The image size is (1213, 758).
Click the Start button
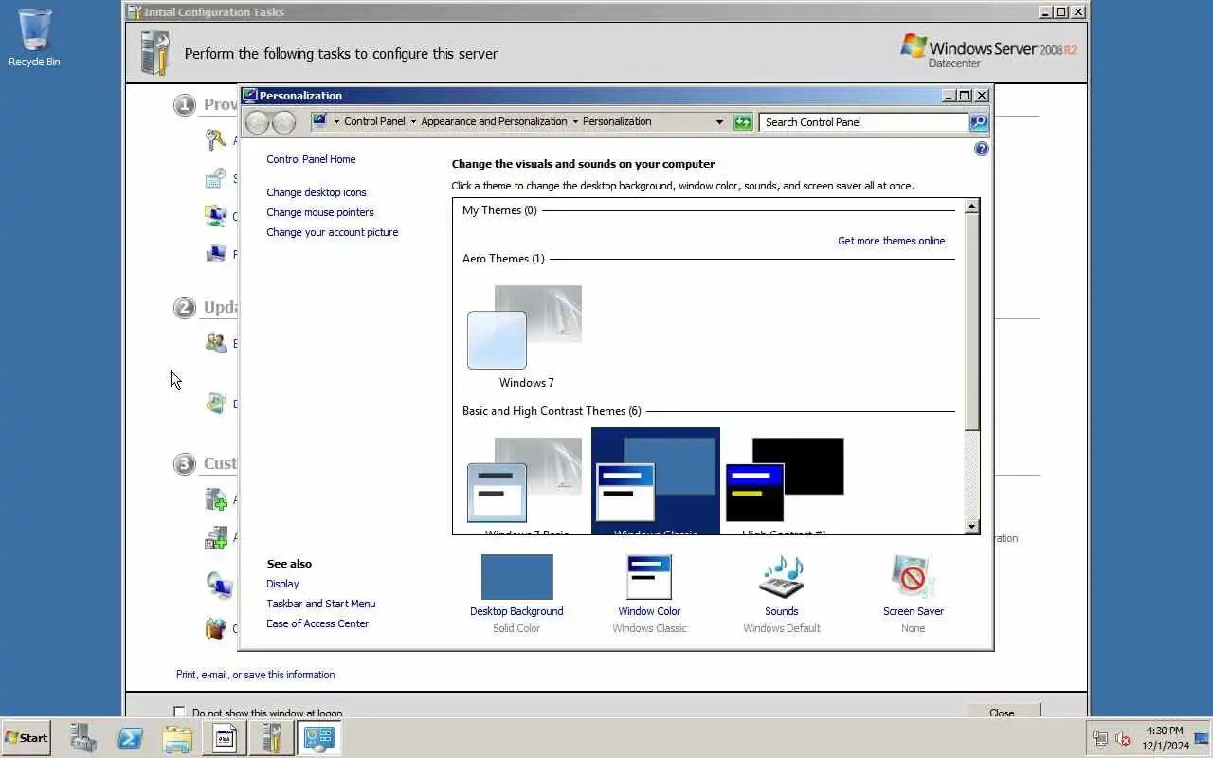click(x=27, y=737)
